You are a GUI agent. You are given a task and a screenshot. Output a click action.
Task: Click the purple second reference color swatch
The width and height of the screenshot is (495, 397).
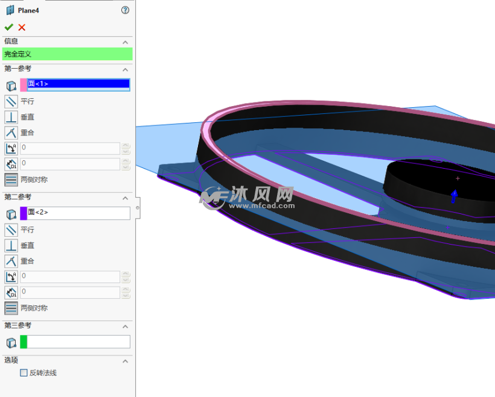[x=24, y=213]
